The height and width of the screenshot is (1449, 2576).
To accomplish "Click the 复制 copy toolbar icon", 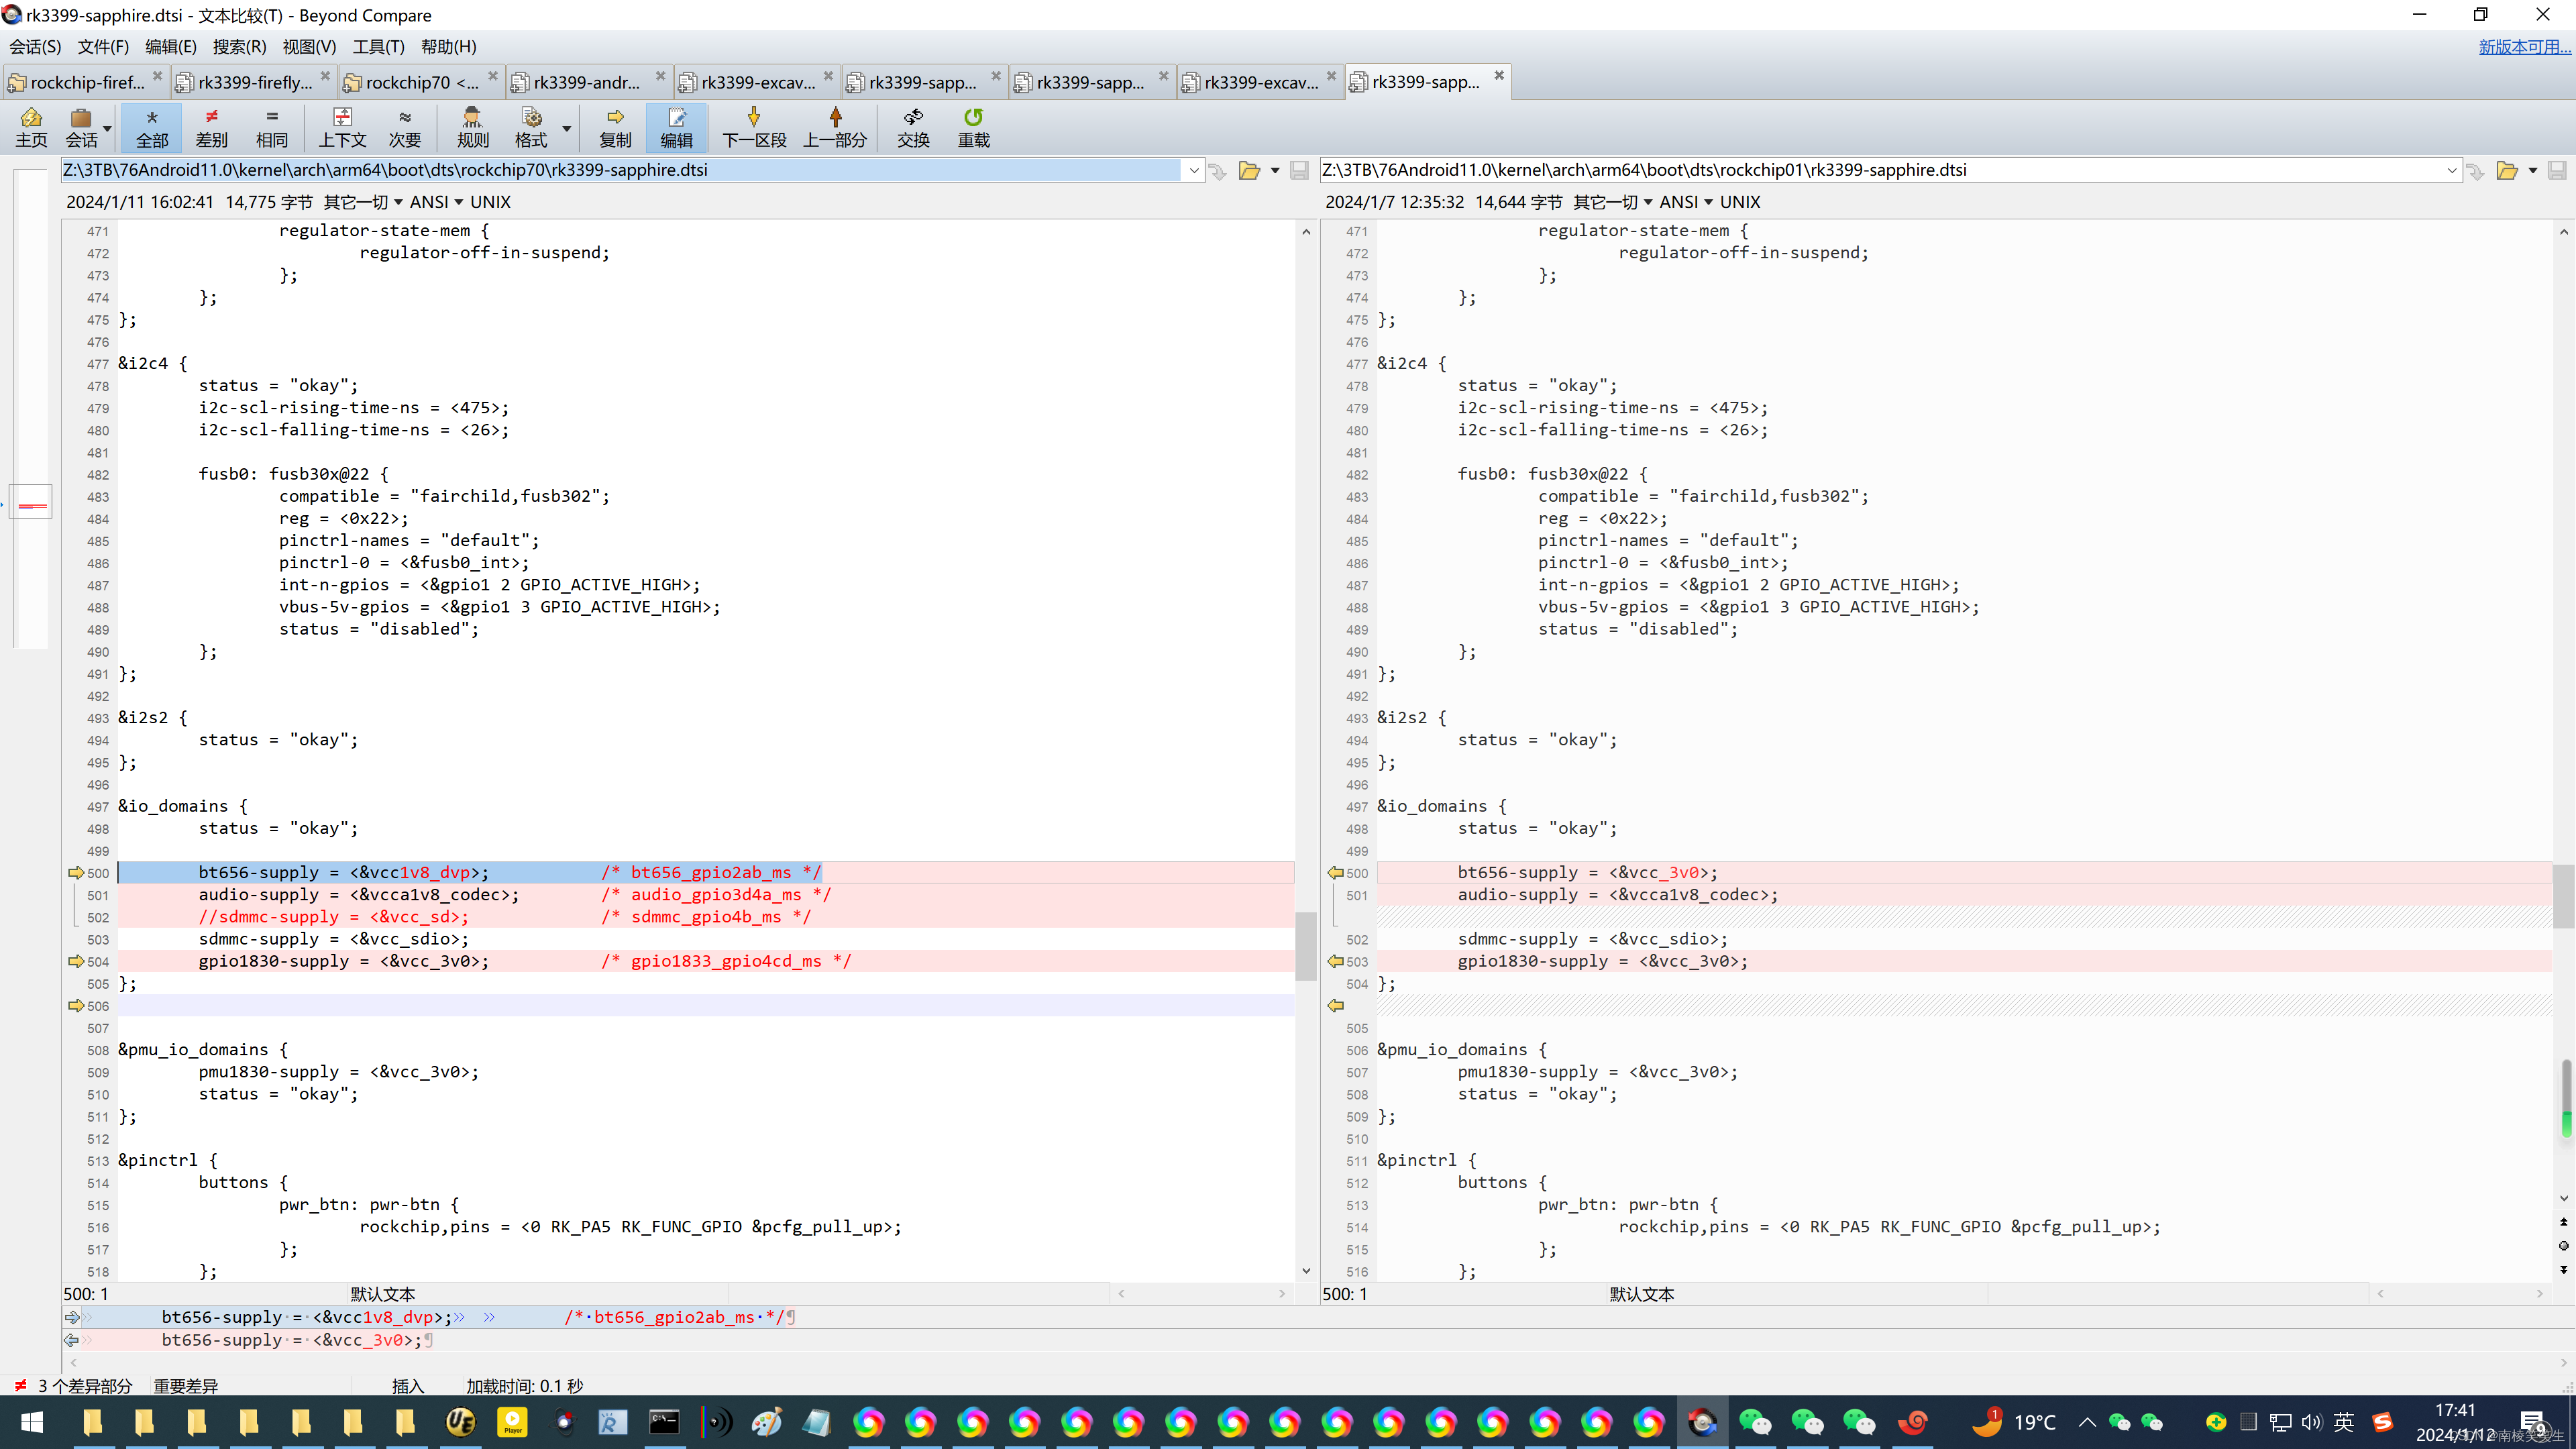I will 615,128.
